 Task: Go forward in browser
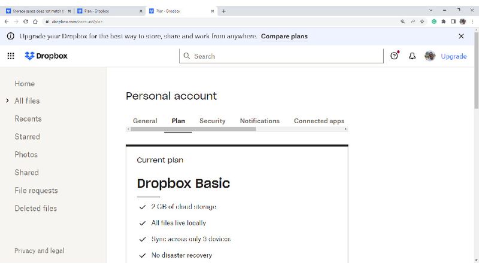pos(16,22)
